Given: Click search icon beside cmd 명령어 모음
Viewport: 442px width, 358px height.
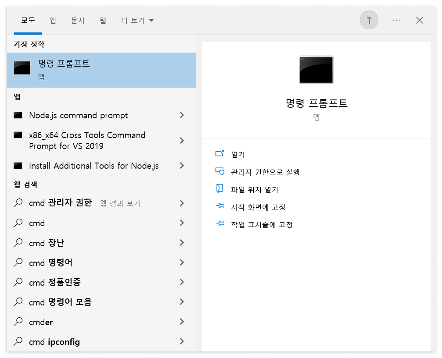Looking at the screenshot, I should pyautogui.click(x=18, y=301).
